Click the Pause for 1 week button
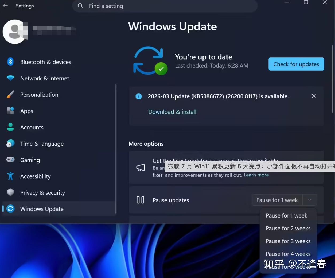This screenshot has width=335, height=278. click(x=277, y=200)
